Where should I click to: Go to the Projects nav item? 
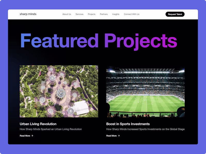(92, 14)
